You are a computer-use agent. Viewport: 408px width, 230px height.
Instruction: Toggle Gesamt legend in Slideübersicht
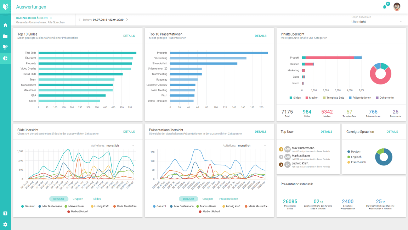[28, 206]
